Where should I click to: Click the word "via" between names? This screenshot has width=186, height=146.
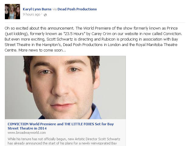coord(54,9)
